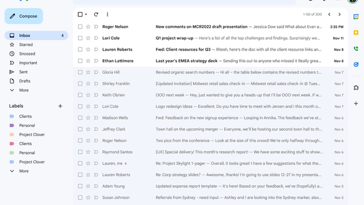Open the More options menu in the toolbar

pyautogui.click(x=107, y=14)
